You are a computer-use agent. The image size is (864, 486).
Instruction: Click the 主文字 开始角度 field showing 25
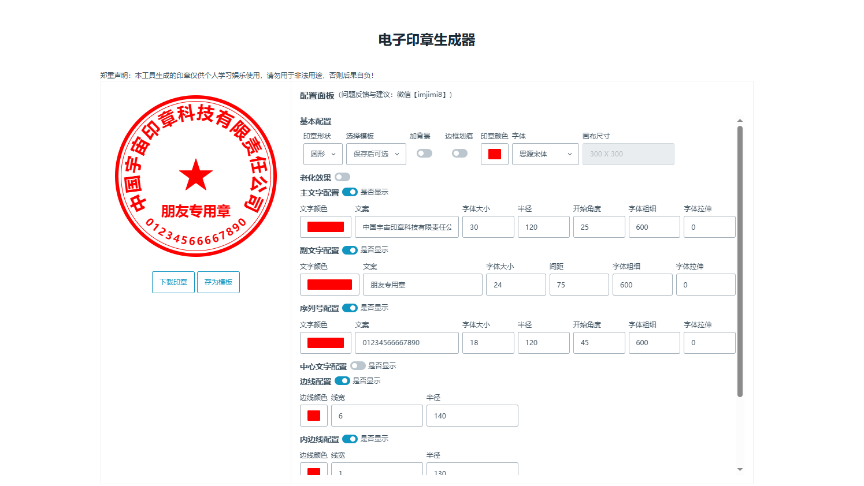pyautogui.click(x=599, y=227)
